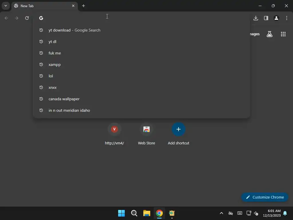Open the touch keyboard tray icon
The width and height of the screenshot is (293, 220).
[240, 213]
